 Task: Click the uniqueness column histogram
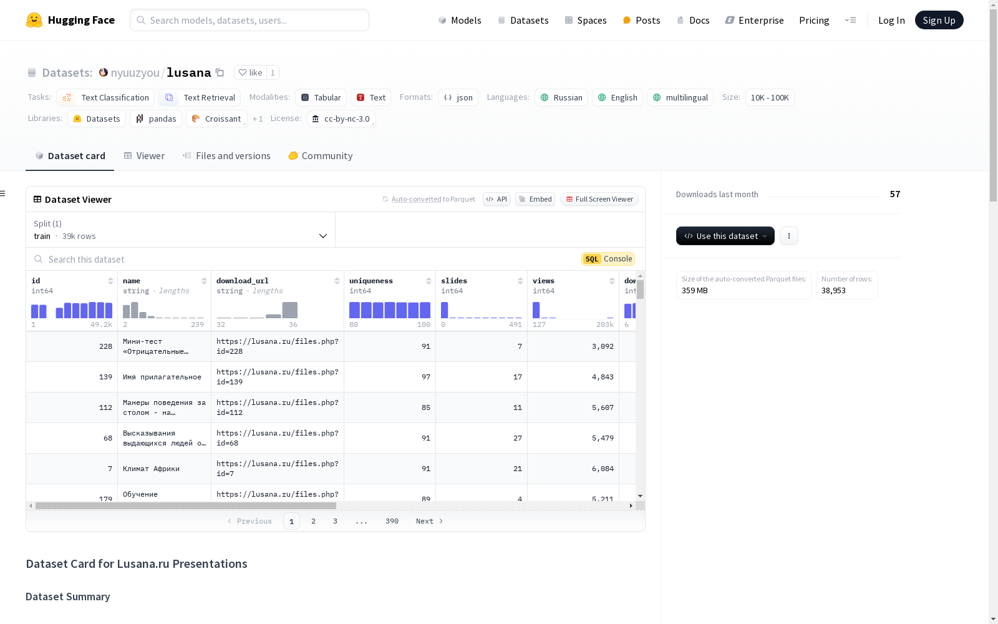click(x=390, y=310)
